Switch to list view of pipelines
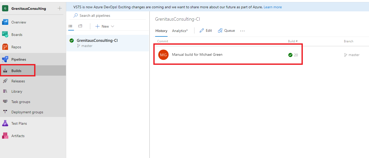The width and height of the screenshot is (369, 158). [x=70, y=26]
